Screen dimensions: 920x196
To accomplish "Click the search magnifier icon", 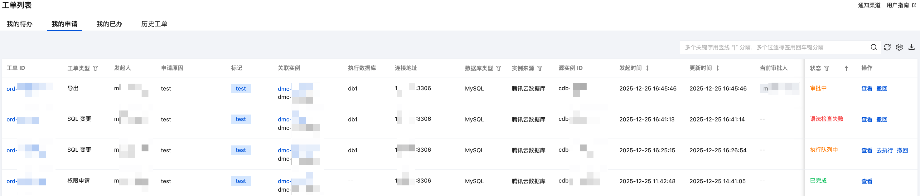I will point(873,47).
